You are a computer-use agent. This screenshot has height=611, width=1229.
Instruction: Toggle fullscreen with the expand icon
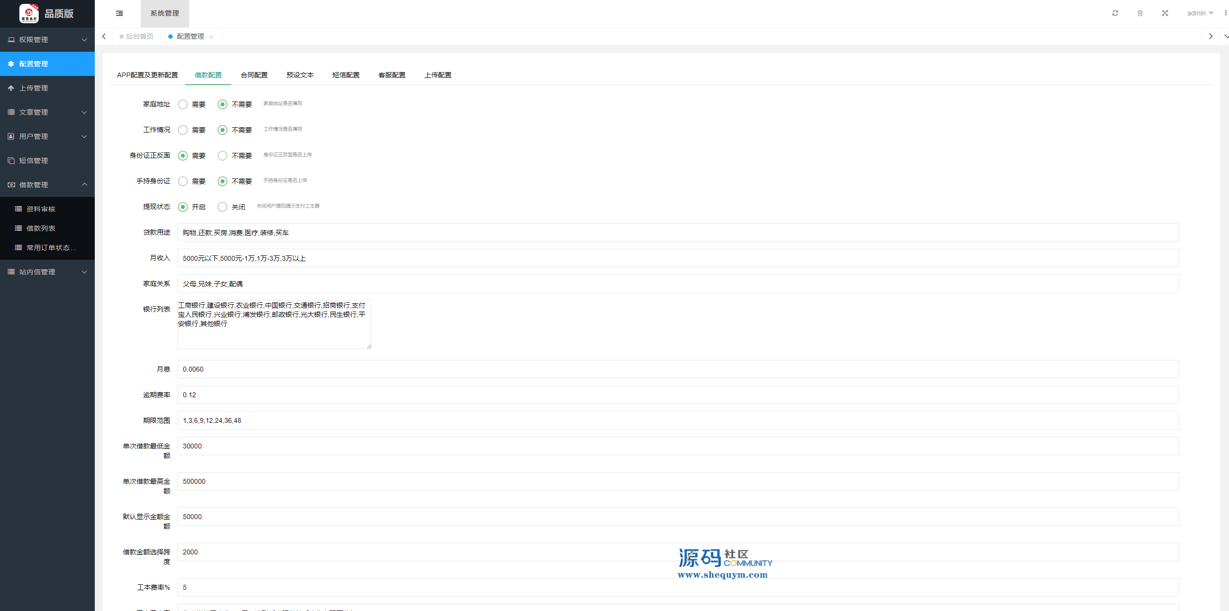click(x=1165, y=13)
